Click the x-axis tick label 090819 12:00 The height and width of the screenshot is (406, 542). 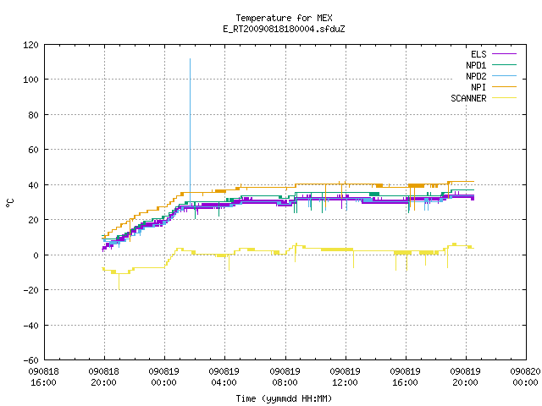tap(345, 377)
